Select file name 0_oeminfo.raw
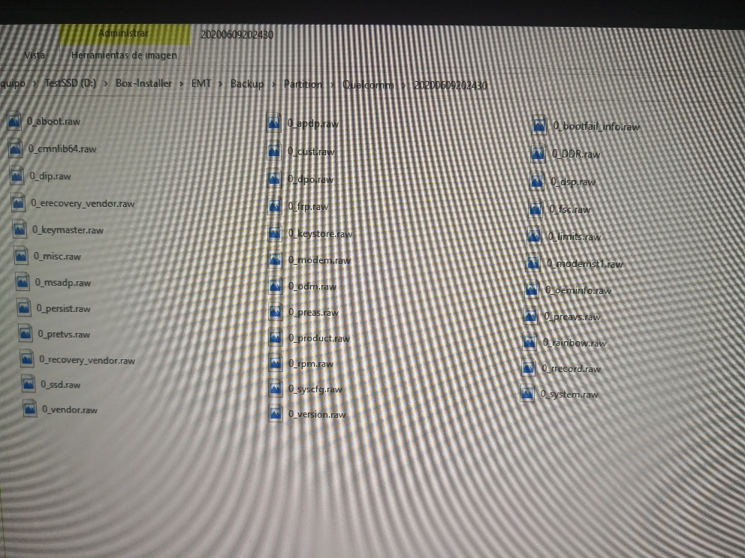 click(578, 290)
